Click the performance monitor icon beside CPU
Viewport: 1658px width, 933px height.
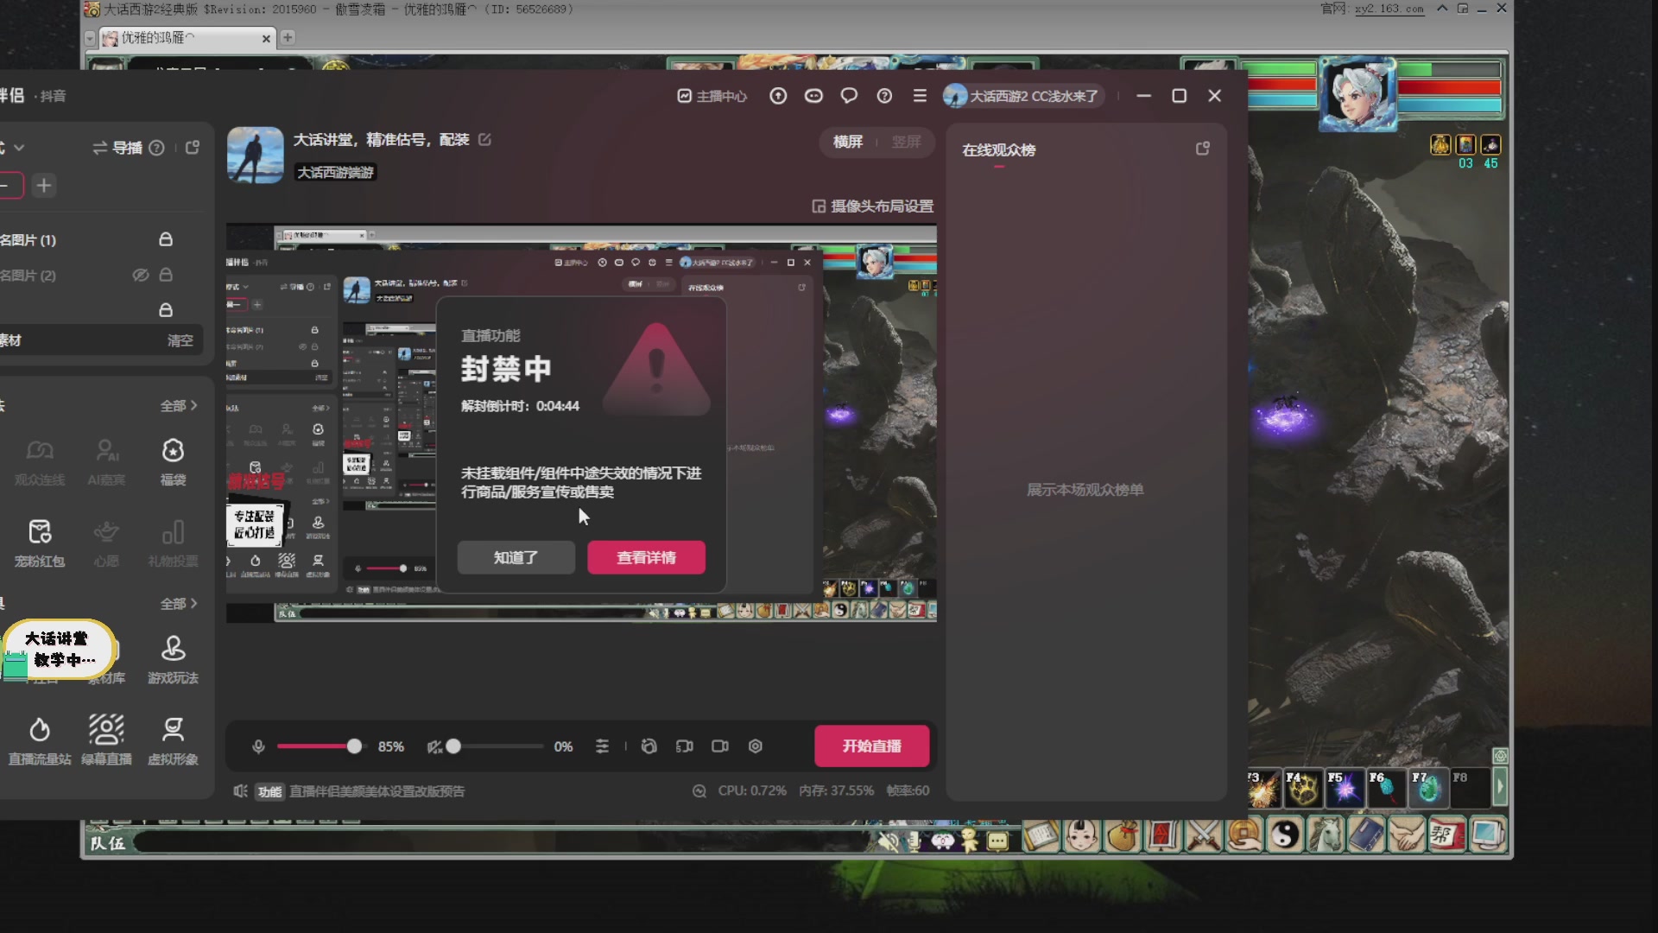tap(699, 791)
